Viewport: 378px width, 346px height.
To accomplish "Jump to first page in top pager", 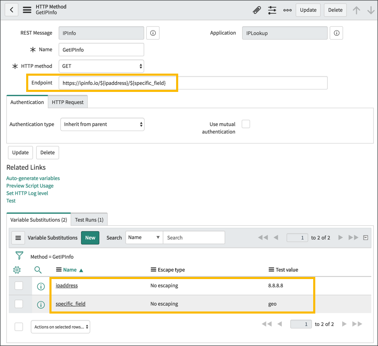I will click(263, 237).
